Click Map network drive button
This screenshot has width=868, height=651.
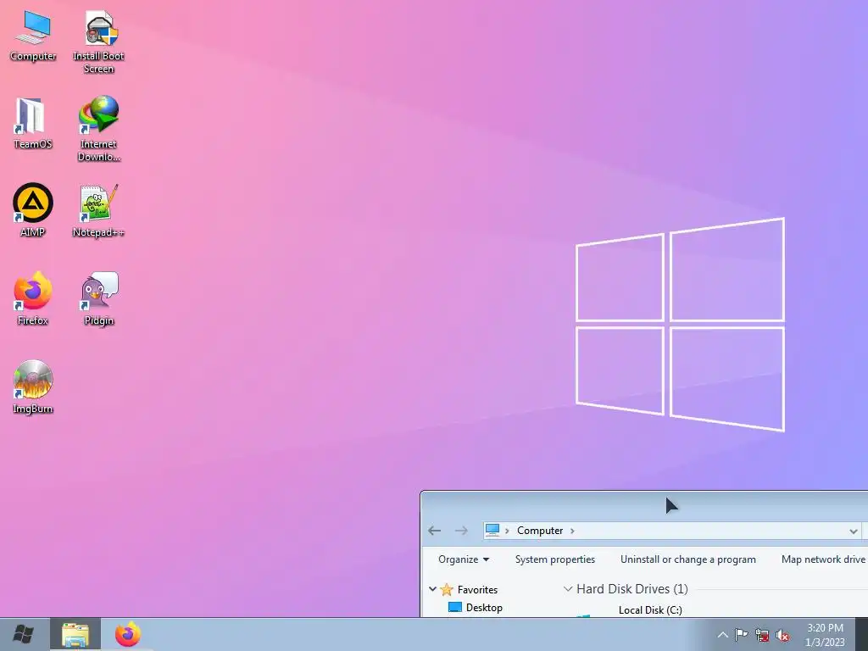tap(822, 559)
